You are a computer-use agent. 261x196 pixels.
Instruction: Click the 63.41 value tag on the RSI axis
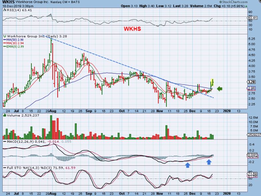pos(252,18)
